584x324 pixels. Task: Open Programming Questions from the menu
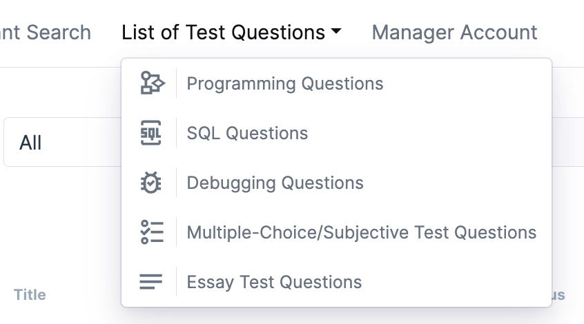pyautogui.click(x=336, y=83)
